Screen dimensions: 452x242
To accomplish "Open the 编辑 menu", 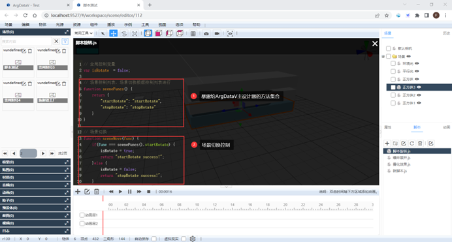I will (x=25, y=25).
